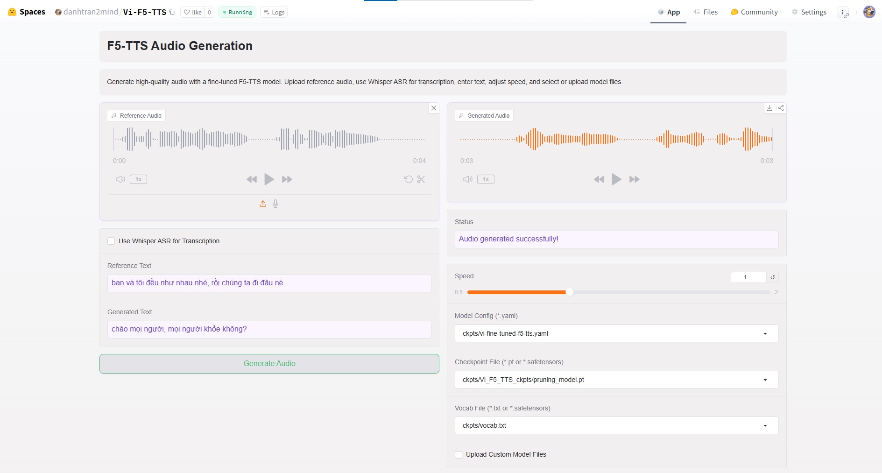Remove the Reference Audio clip
Viewport: 882px width, 473px height.
tap(434, 108)
